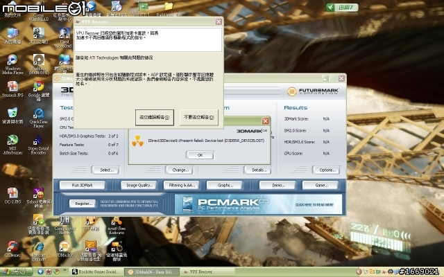Click the HDR/SM3.0 Graphics Tests row
The image size is (444, 277).
(x=89, y=136)
